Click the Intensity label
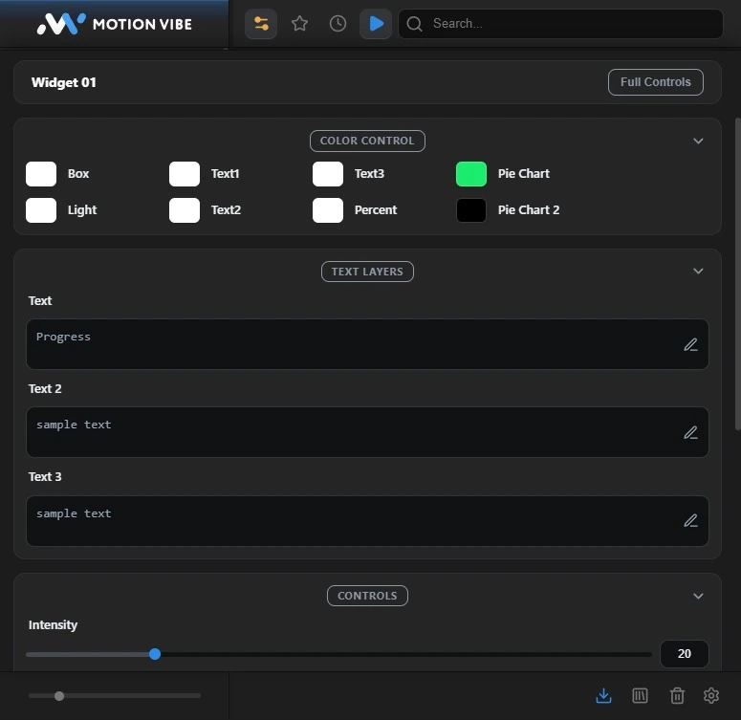 tap(53, 625)
